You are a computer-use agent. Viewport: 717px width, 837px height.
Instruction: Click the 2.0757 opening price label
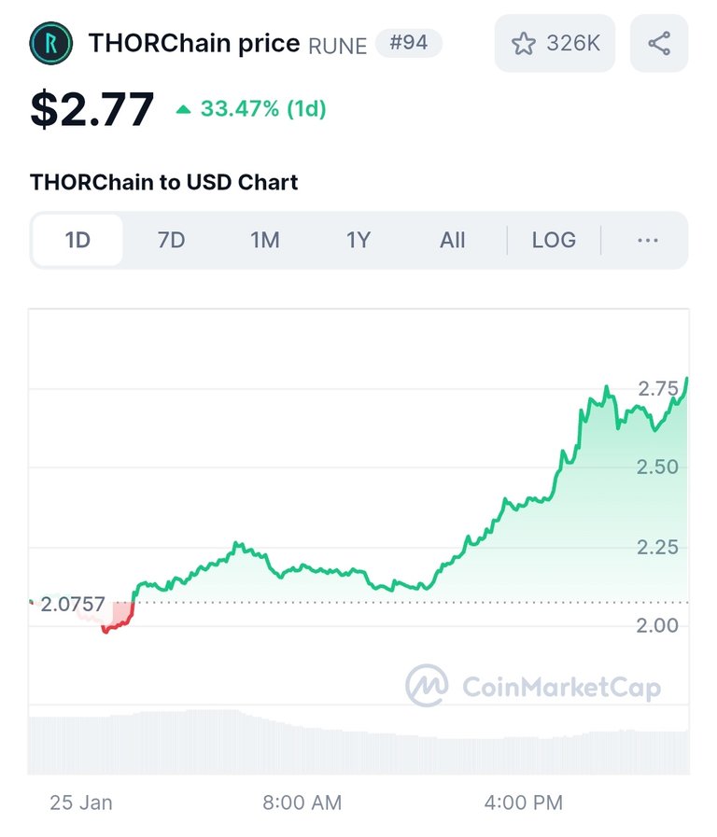pos(73,605)
